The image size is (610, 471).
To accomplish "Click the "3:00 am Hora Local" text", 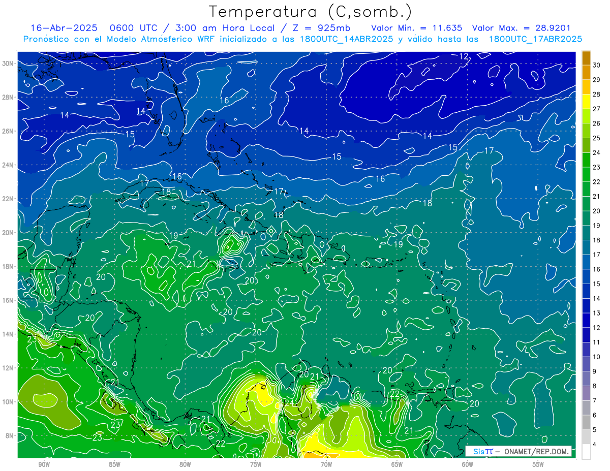I will pyautogui.click(x=225, y=28).
